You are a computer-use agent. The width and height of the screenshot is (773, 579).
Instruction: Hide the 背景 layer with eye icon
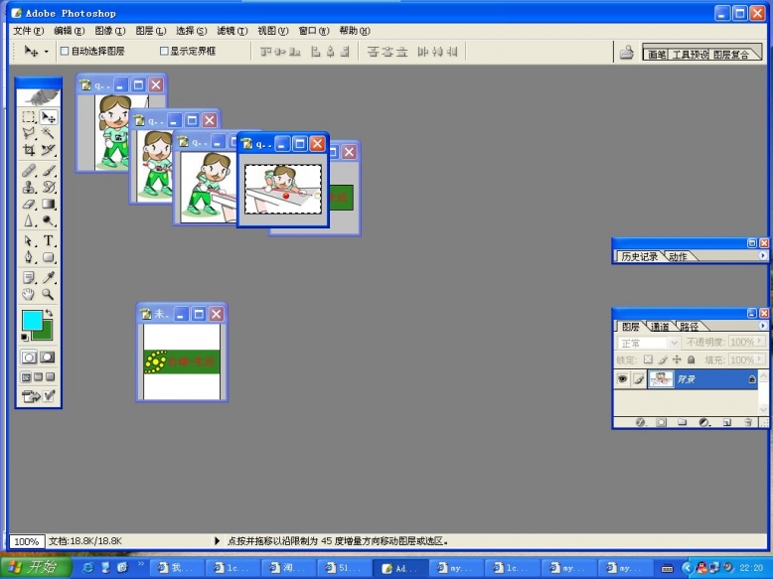[622, 379]
